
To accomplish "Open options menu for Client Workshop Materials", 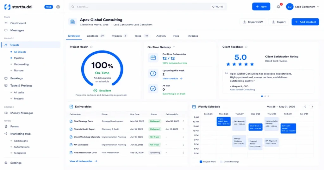I will 183,137.
